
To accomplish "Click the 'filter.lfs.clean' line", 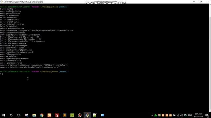I will pyautogui.click(x=20, y=37).
